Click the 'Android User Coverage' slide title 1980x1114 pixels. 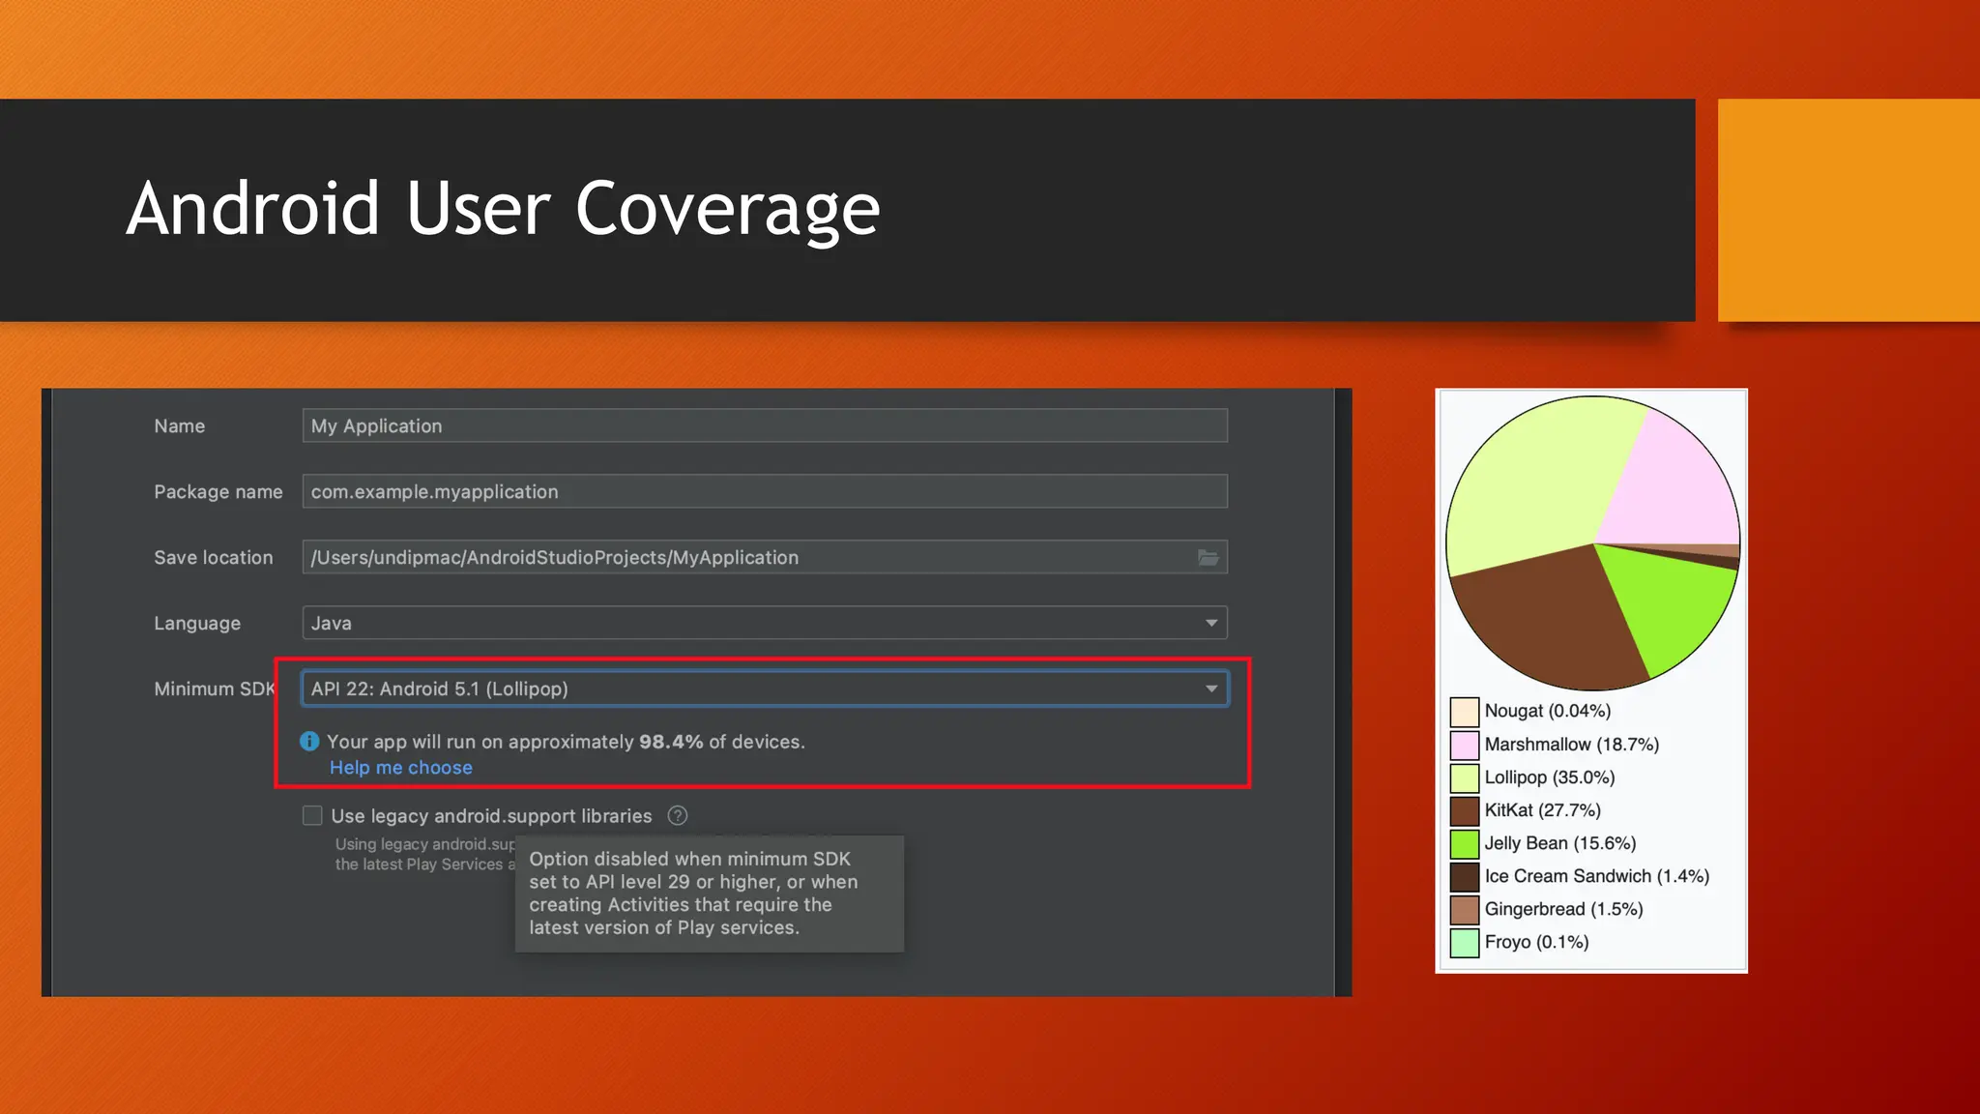(x=503, y=209)
